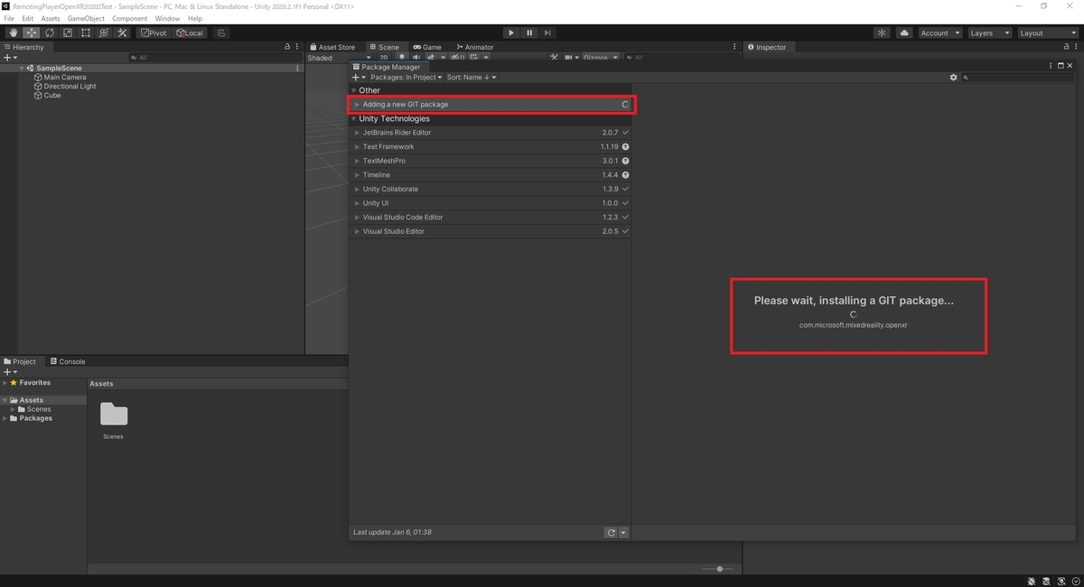
Task: Refresh the package list
Action: 612,533
